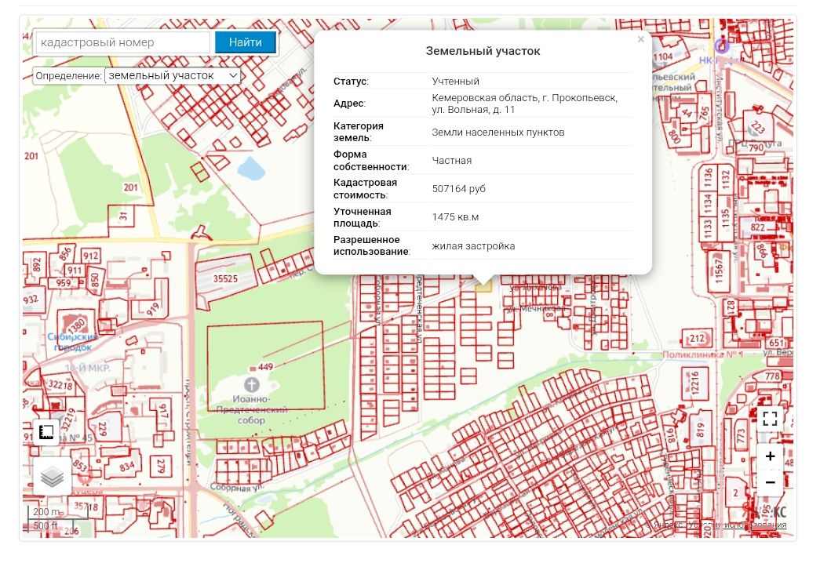Viewport: 820px width, 574px height.
Task: Click the 1475 кв.м area value
Action: pyautogui.click(x=455, y=217)
